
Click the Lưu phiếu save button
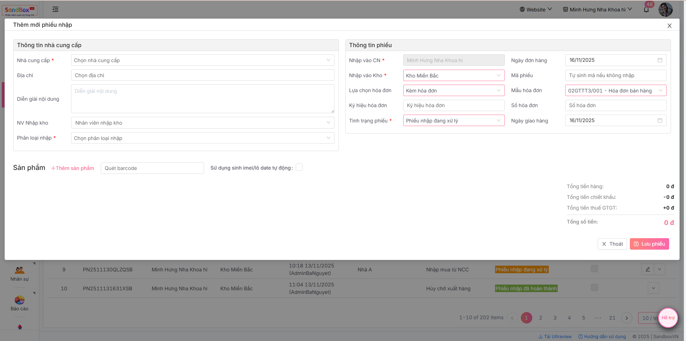(x=649, y=244)
